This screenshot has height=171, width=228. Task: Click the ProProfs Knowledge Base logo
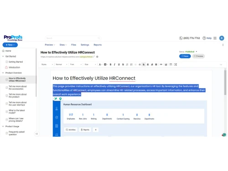pos(13,38)
